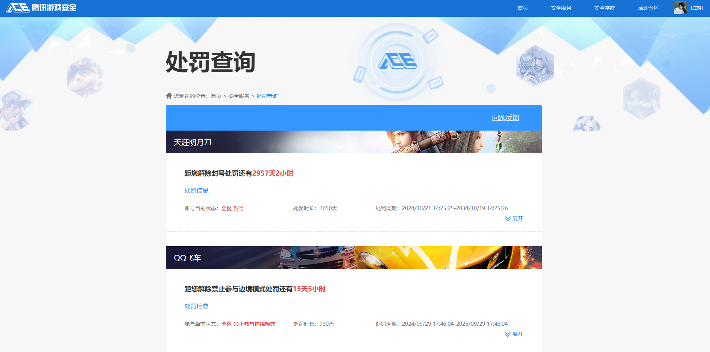Click 处罚查询 in the breadcrumb

pyautogui.click(x=267, y=96)
